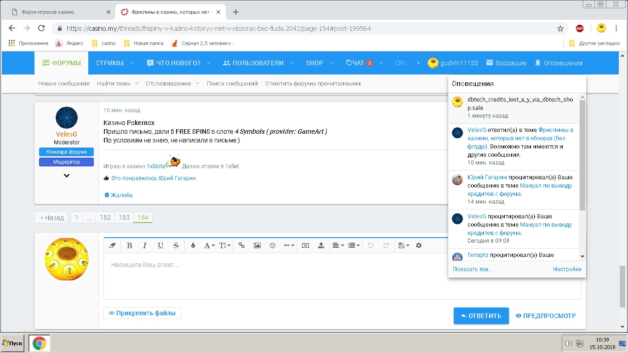Image resolution: width=628 pixels, height=353 pixels.
Task: Expand the 'Найти темы' dropdown arrow
Action: pos(136,83)
